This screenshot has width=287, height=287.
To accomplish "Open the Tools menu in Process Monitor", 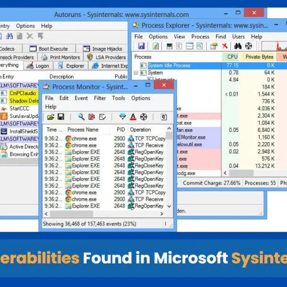I will [x=118, y=98].
